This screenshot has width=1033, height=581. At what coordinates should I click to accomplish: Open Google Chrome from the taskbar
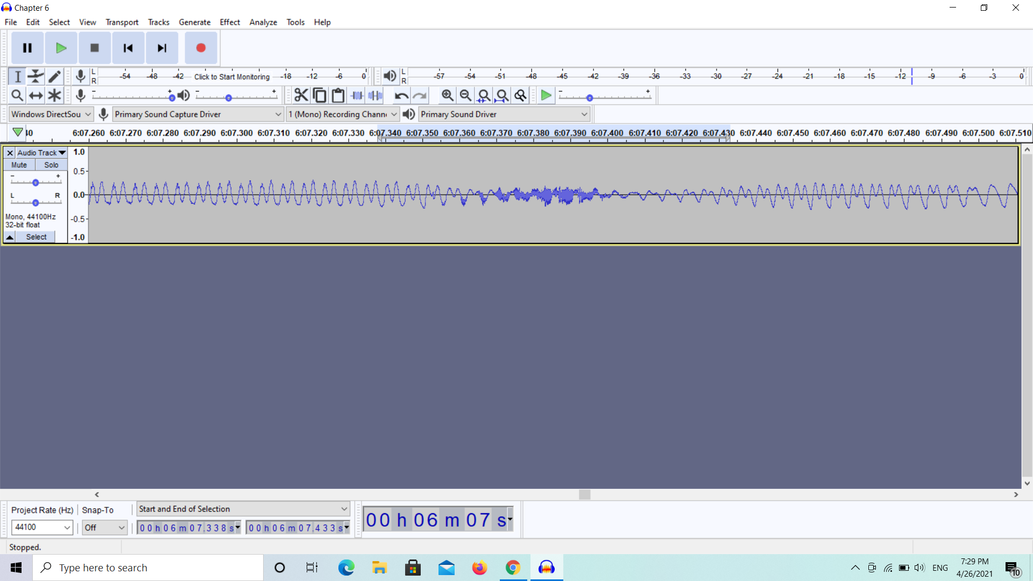coord(513,568)
